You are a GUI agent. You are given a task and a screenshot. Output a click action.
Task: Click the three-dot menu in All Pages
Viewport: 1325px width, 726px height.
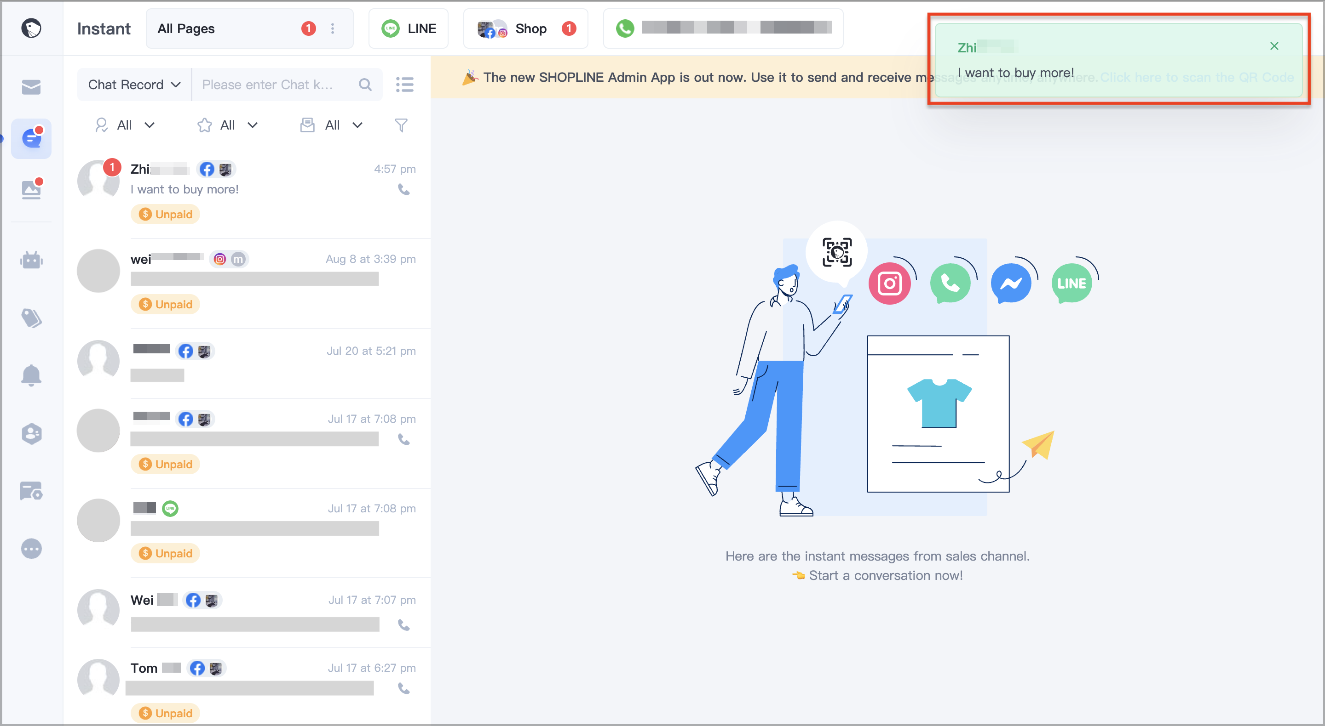pyautogui.click(x=333, y=29)
